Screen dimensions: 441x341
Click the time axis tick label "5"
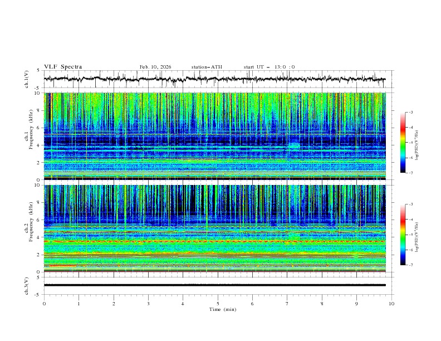[218, 304]
